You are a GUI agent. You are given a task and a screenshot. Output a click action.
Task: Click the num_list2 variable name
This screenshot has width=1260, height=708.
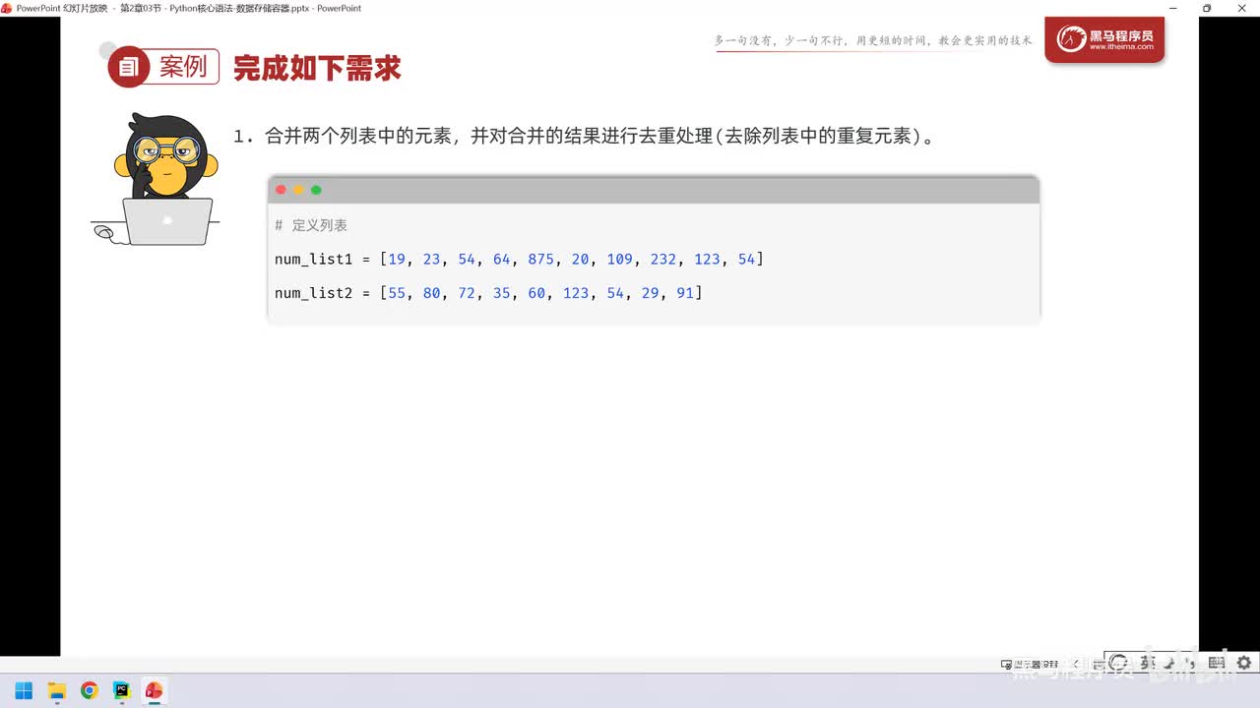[x=313, y=293]
